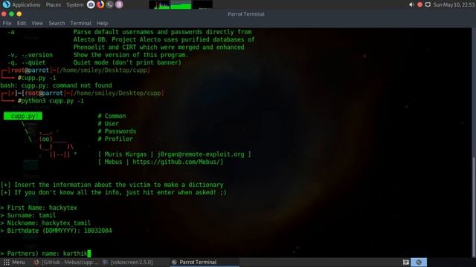The height and width of the screenshot is (267, 476).
Task: Click the display tray icon
Action: point(428,5)
